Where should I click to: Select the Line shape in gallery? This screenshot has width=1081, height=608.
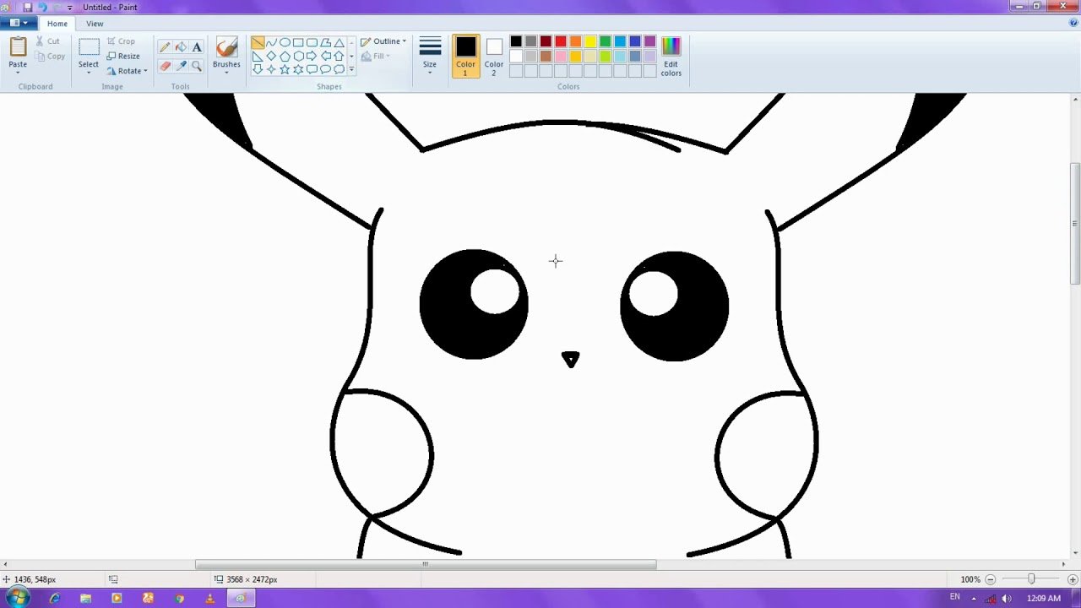[258, 42]
